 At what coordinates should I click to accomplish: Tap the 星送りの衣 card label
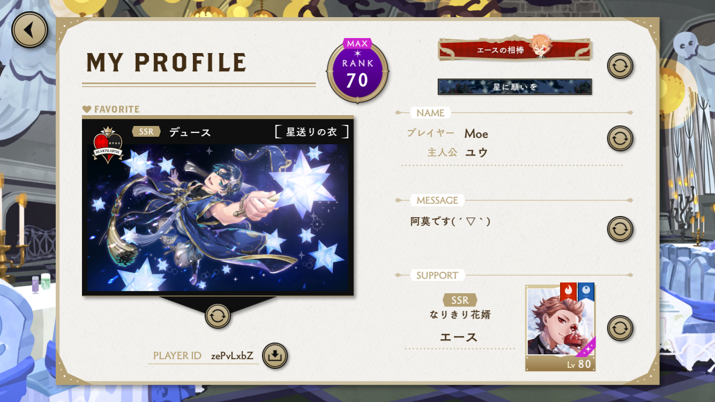311,131
